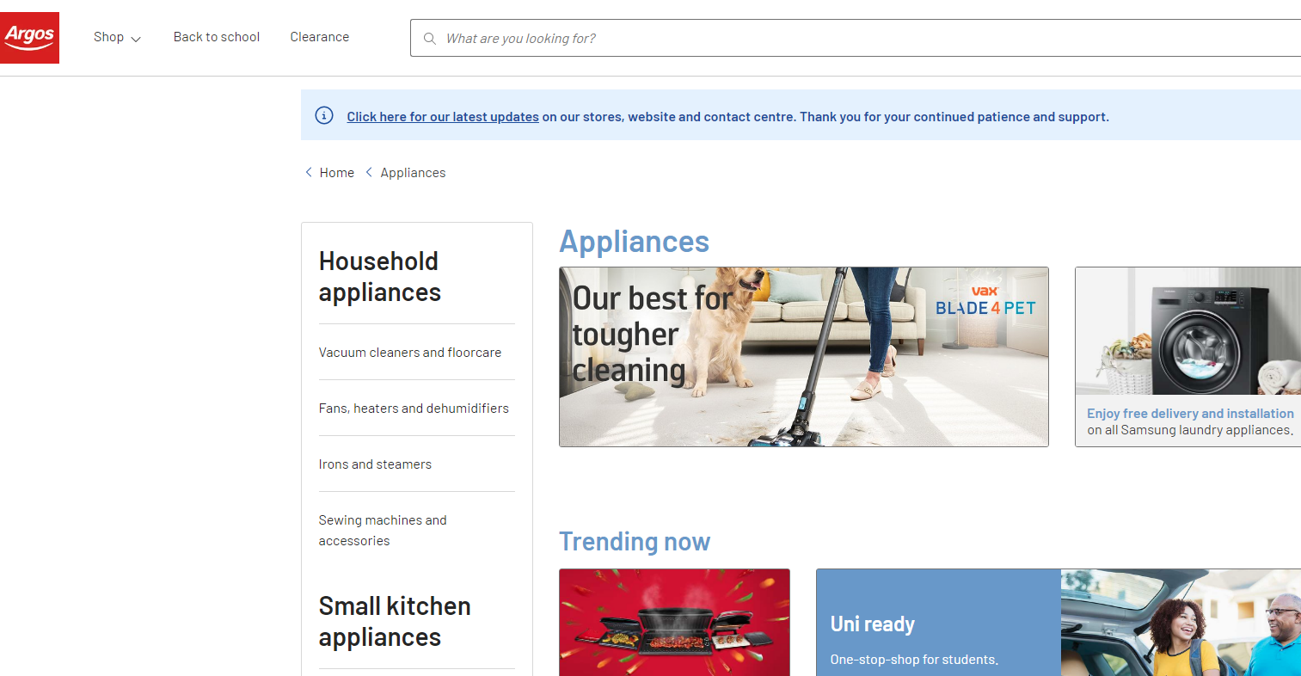Expand the Shop dropdown menu
This screenshot has height=676, width=1301.
tap(117, 37)
